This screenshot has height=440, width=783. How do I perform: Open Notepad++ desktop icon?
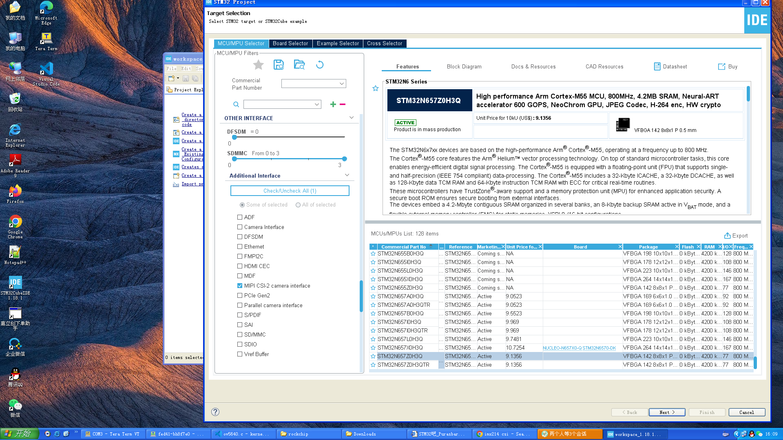point(15,255)
